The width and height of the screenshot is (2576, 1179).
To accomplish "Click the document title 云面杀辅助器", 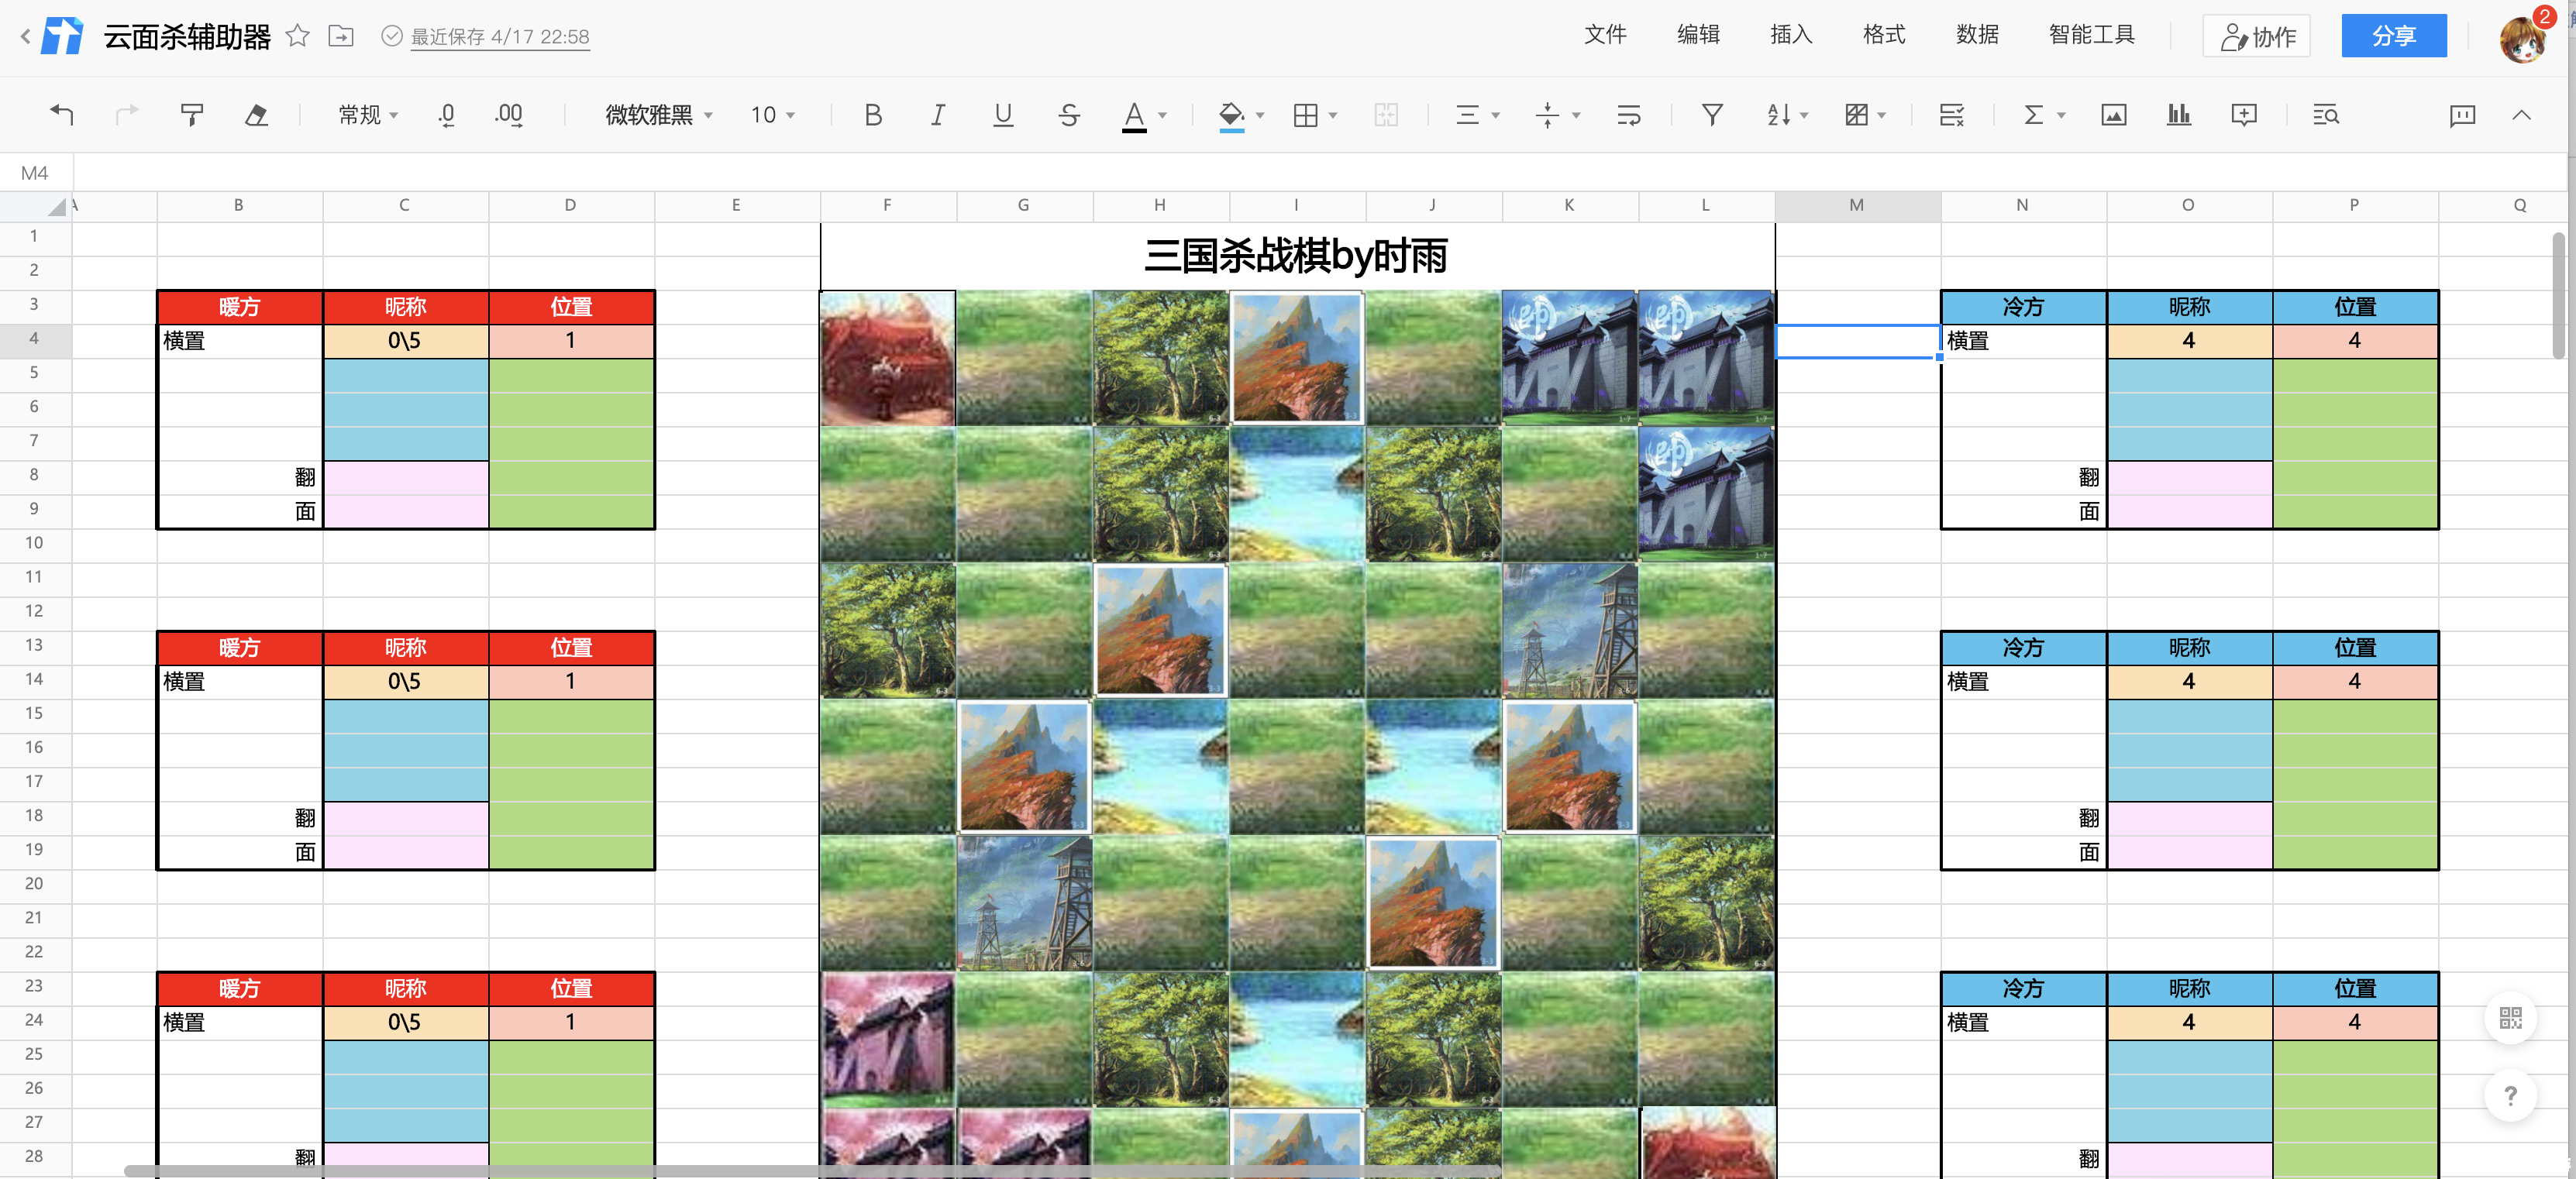I will click(x=187, y=37).
